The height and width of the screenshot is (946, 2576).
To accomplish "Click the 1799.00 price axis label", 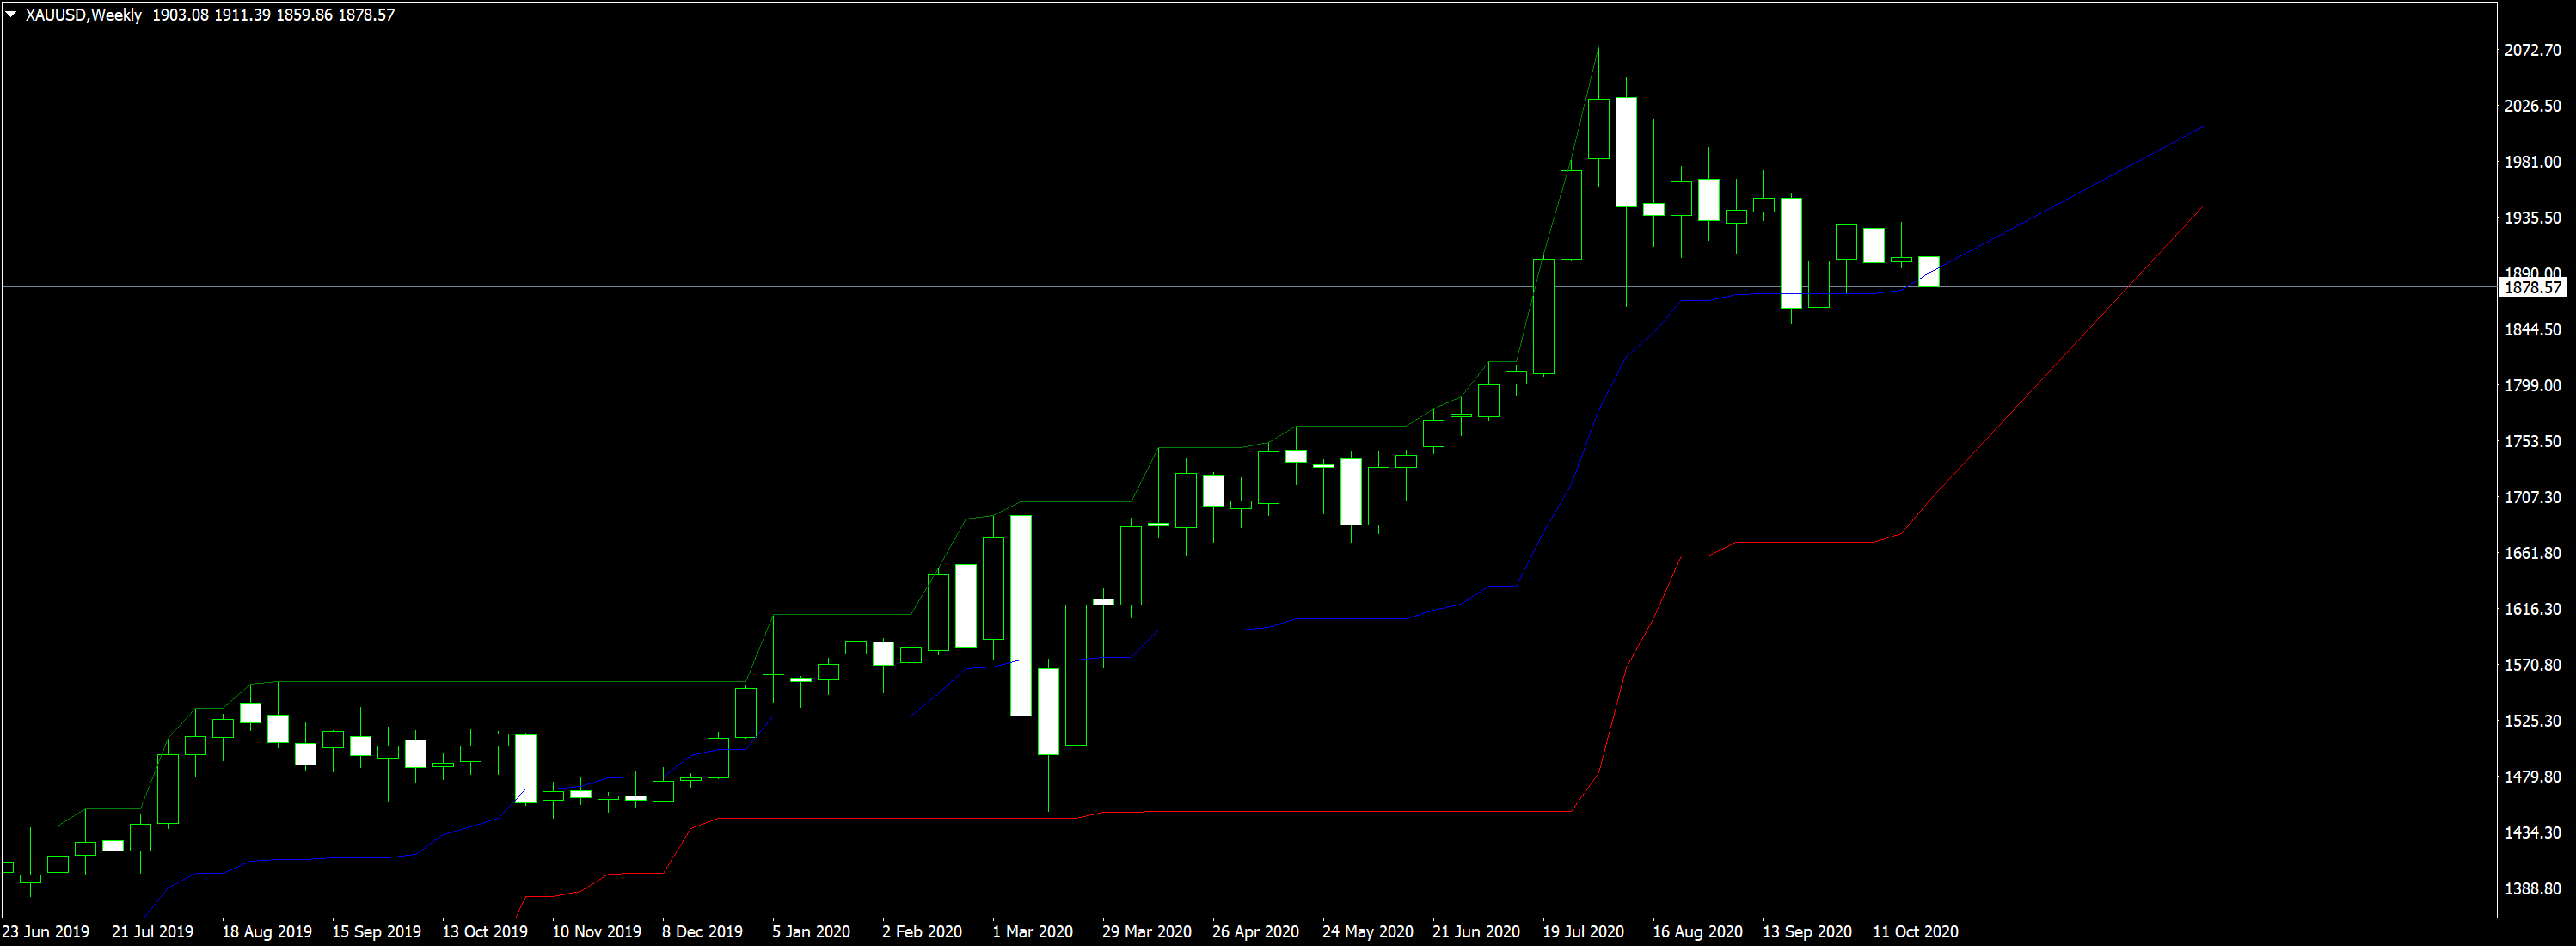I will [x=2533, y=386].
